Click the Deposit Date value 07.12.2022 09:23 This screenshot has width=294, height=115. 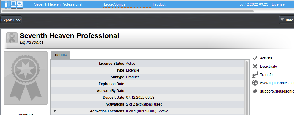pyautogui.click(x=140, y=98)
